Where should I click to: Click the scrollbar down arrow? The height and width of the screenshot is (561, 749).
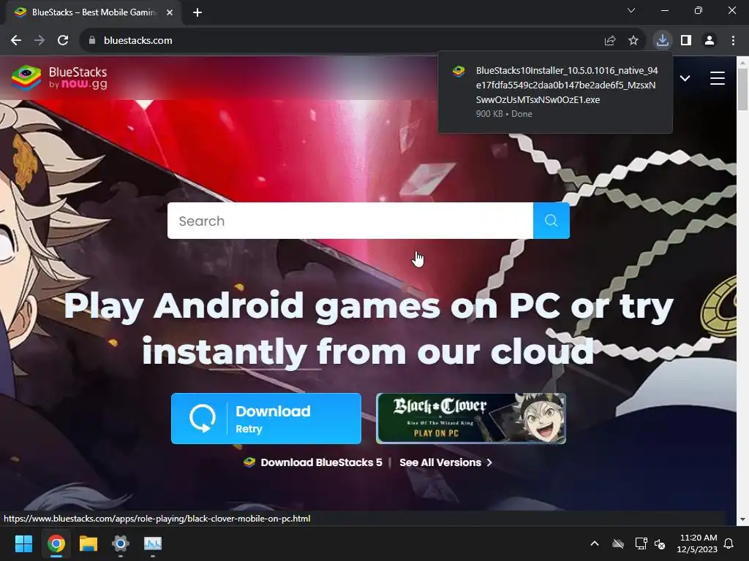pos(743,519)
